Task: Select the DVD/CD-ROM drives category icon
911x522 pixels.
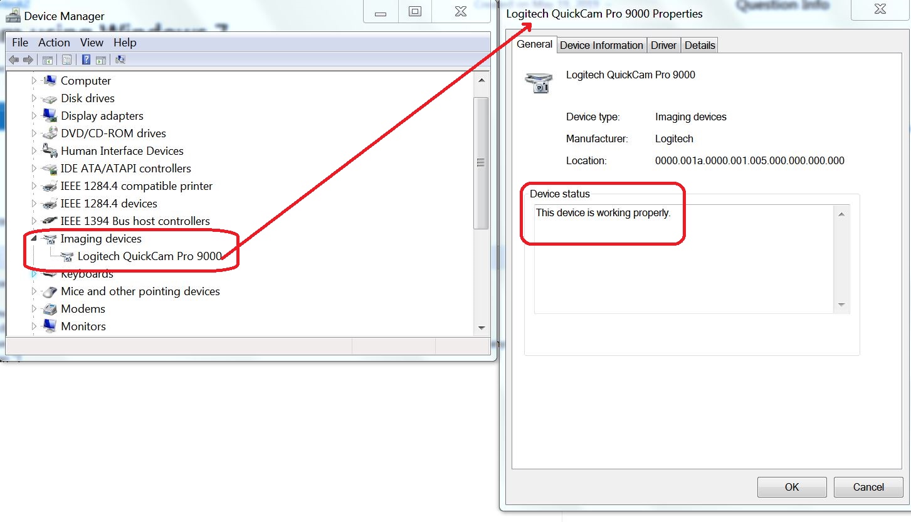Action: pos(50,133)
